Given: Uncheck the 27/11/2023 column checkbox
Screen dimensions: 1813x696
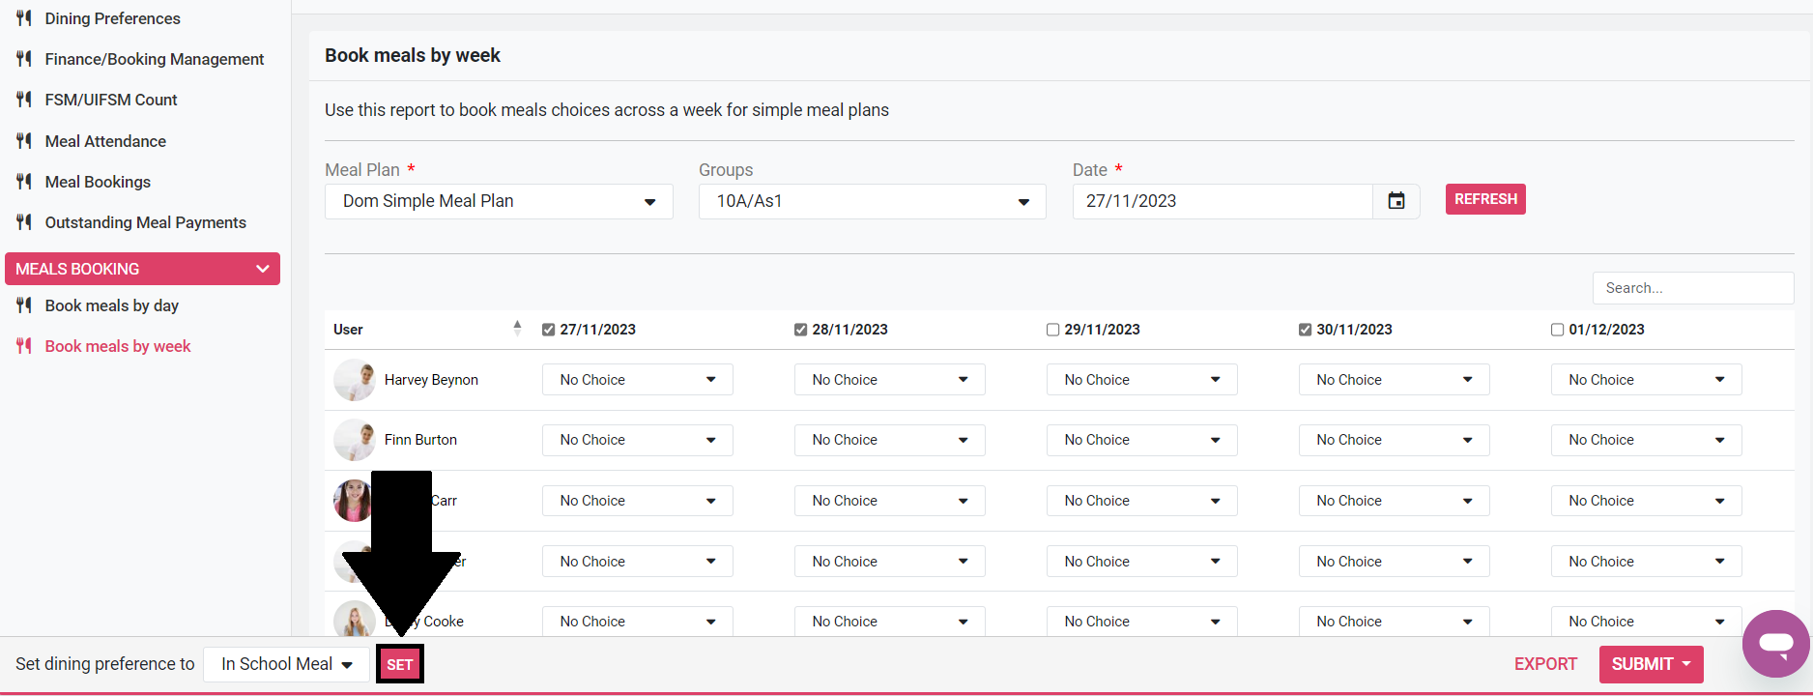Looking at the screenshot, I should click(x=549, y=330).
